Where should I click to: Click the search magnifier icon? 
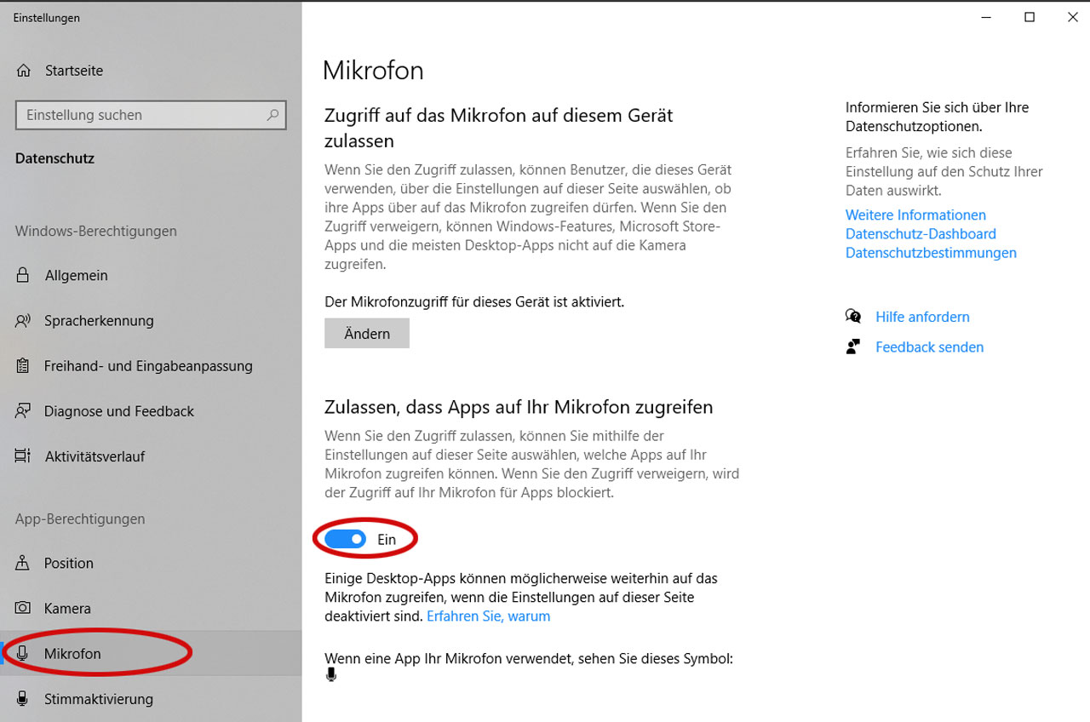pos(272,115)
